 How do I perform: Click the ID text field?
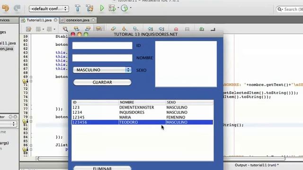(x=102, y=45)
